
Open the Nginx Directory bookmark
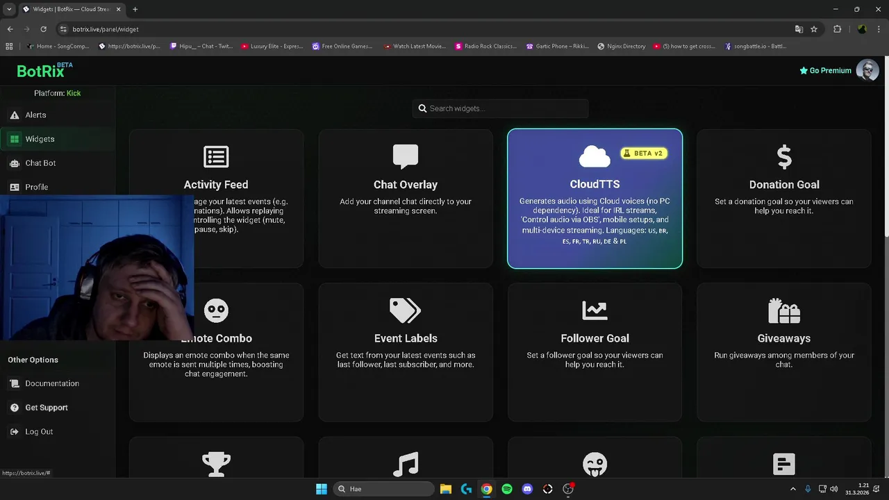point(622,47)
